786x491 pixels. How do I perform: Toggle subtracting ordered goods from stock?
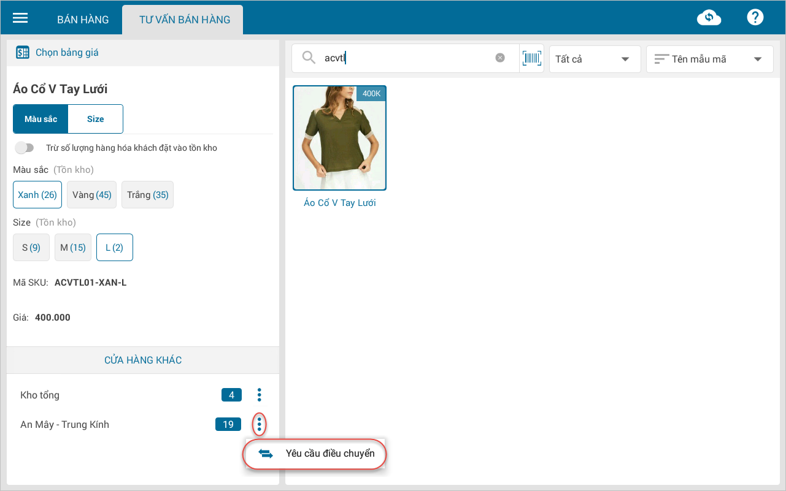coord(25,148)
